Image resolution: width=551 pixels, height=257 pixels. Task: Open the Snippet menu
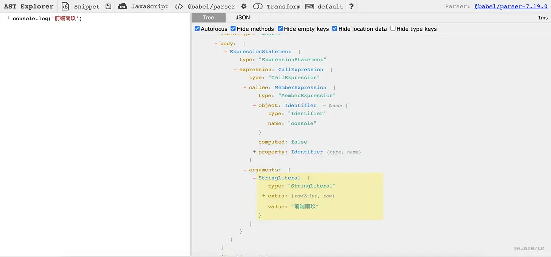click(87, 7)
